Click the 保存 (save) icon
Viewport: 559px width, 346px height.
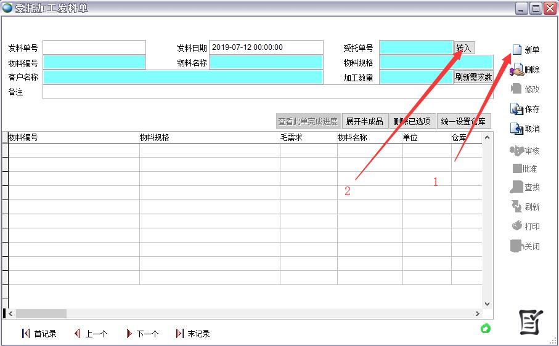516,109
